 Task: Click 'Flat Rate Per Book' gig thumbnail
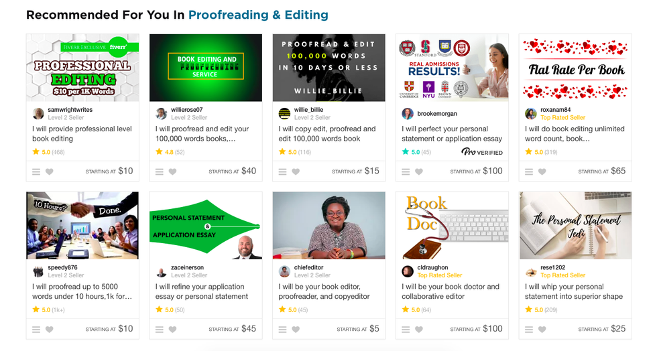[575, 68]
